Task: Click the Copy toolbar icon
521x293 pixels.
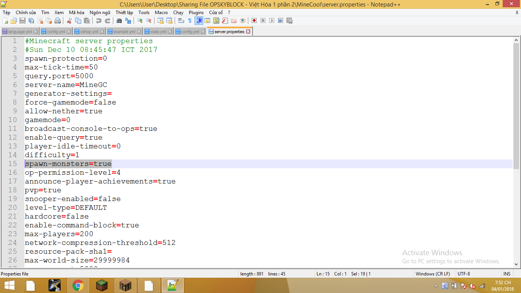Action: point(78,21)
